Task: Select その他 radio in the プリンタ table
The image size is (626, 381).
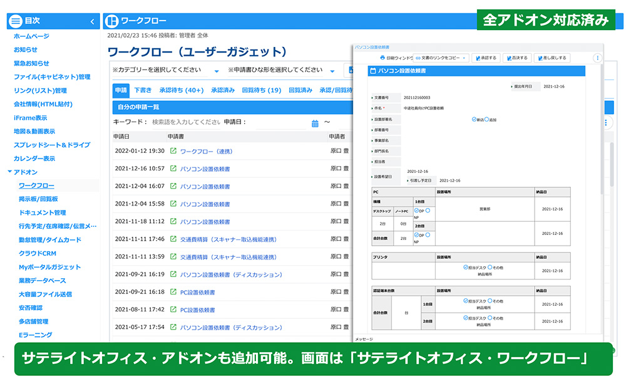Action: [x=490, y=267]
